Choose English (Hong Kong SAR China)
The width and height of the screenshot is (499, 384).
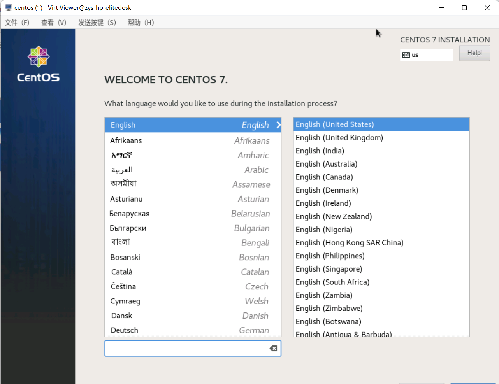coord(349,243)
